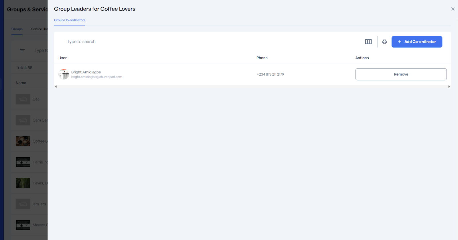The width and height of the screenshot is (458, 240).
Task: Click the Caa group placeholder image
Action: tap(23, 99)
